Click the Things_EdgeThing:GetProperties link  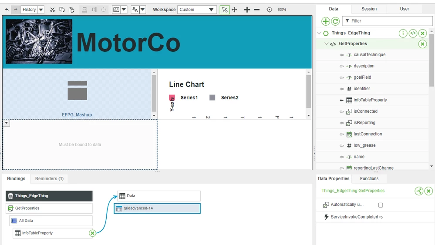[353, 191]
